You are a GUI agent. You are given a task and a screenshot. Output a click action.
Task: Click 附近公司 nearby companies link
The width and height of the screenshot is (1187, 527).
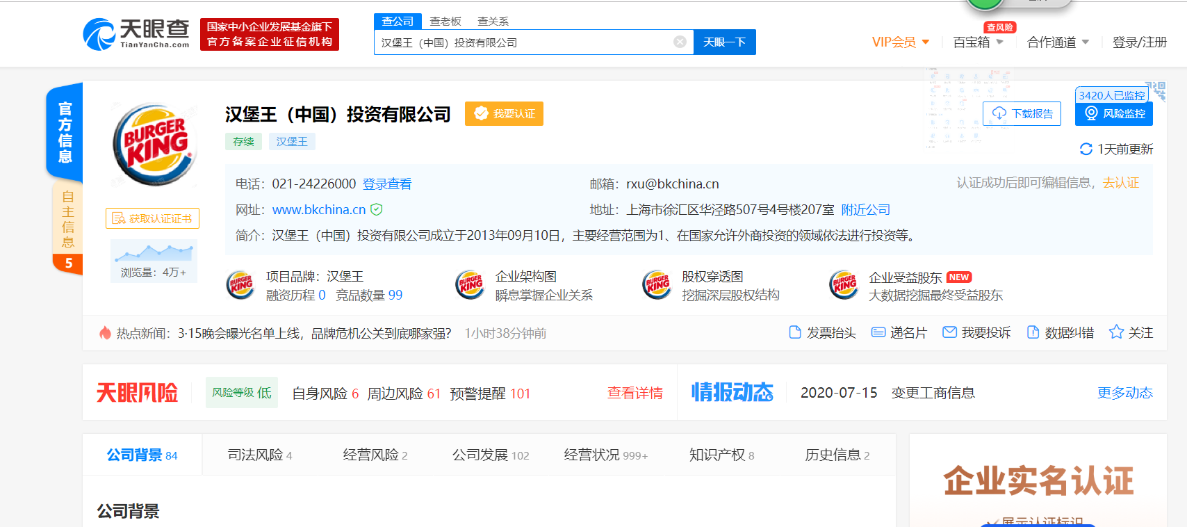(866, 209)
